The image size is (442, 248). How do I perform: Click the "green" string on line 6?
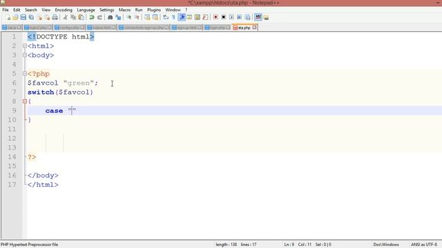pos(78,83)
